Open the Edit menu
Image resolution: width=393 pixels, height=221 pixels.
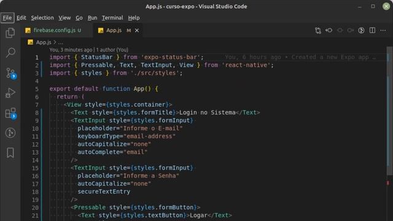point(21,18)
